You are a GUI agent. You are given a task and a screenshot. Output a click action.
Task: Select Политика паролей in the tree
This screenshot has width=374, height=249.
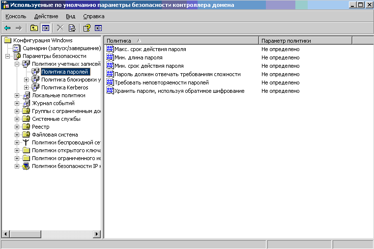point(65,72)
